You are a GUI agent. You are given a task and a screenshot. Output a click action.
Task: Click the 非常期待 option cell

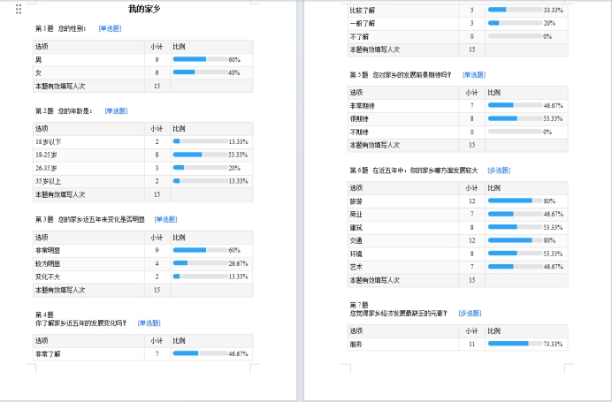[403, 106]
